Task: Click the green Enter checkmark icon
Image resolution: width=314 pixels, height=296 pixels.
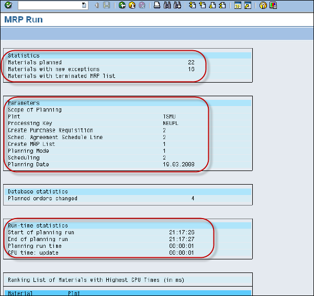Action: click(x=8, y=5)
